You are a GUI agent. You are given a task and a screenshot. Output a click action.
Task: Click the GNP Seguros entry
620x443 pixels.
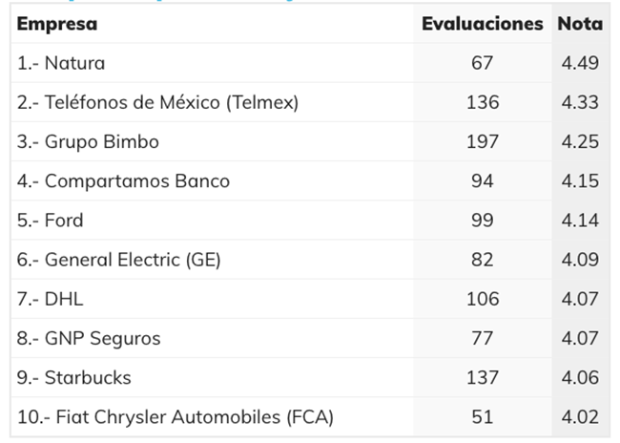click(x=89, y=338)
